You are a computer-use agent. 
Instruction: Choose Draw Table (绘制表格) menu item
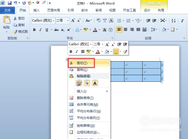click(x=89, y=126)
